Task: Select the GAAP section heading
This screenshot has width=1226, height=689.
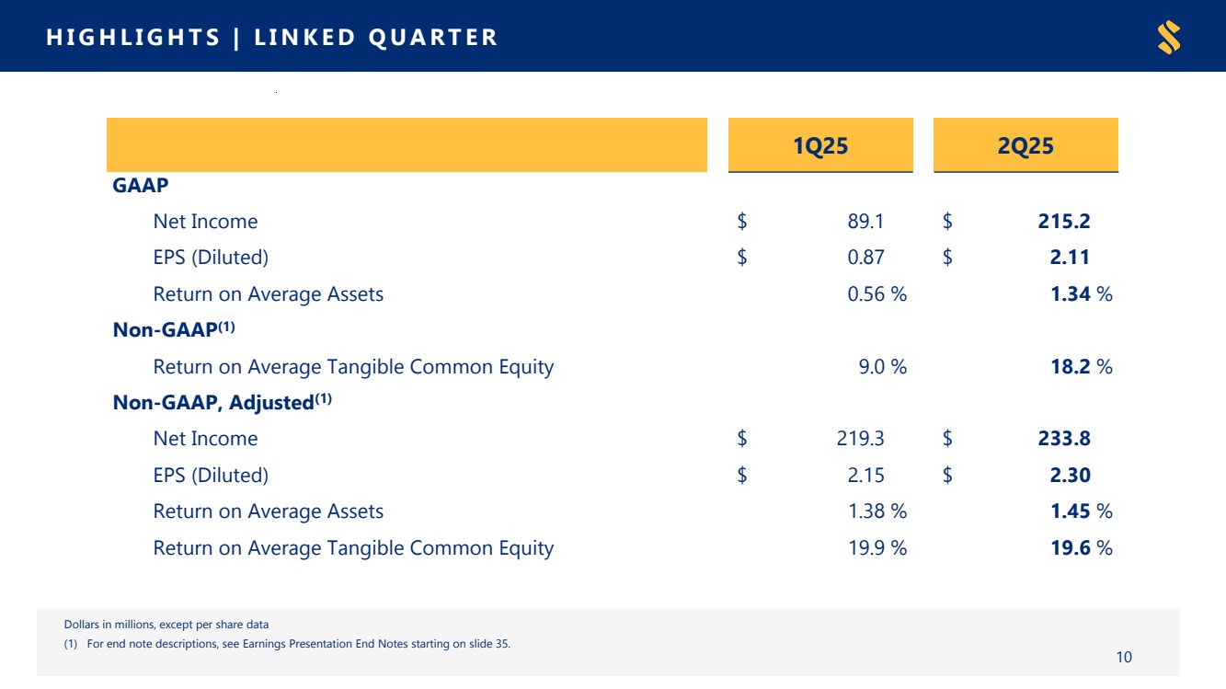Action: [141, 185]
